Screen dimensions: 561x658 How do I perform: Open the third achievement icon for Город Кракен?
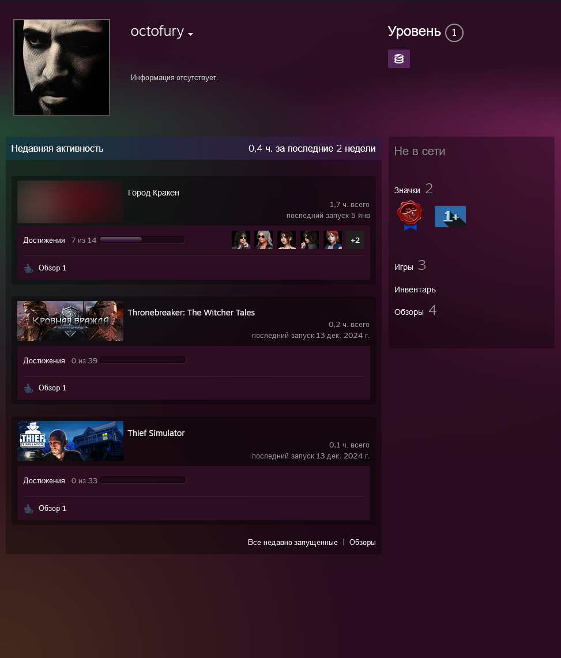tap(287, 240)
